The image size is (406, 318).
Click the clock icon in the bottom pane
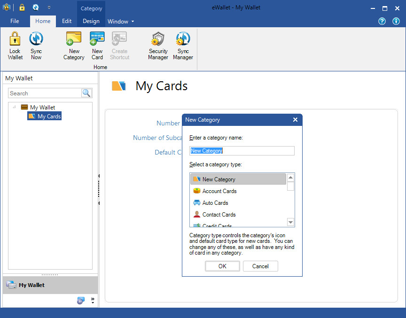[x=81, y=301]
